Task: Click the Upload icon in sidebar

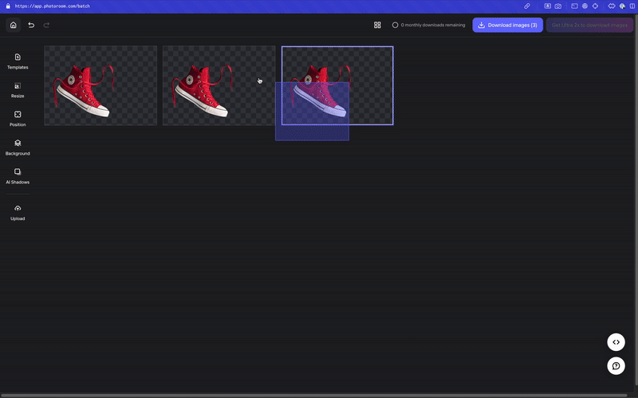Action: [x=18, y=212]
